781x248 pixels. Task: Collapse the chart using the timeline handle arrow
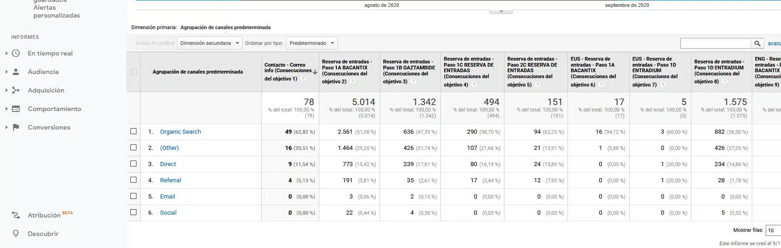[501, 11]
